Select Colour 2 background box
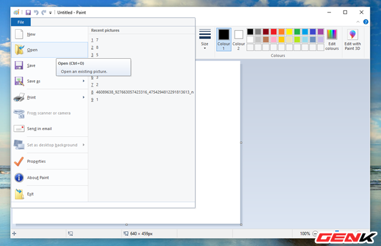Image resolution: width=381 pixels, height=246 pixels. [x=239, y=39]
